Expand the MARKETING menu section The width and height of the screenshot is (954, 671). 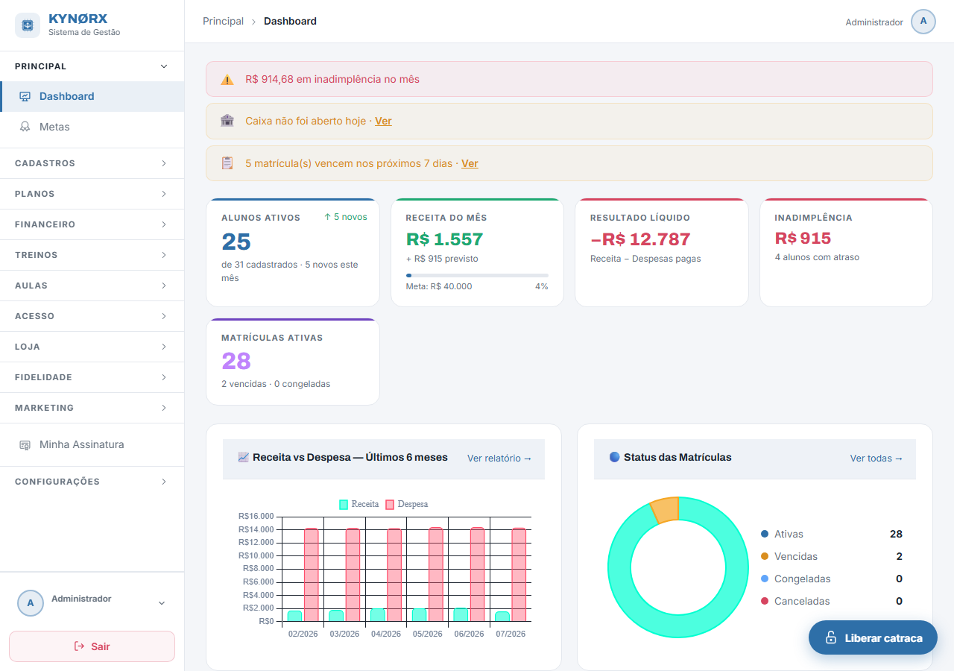pyautogui.click(x=92, y=408)
